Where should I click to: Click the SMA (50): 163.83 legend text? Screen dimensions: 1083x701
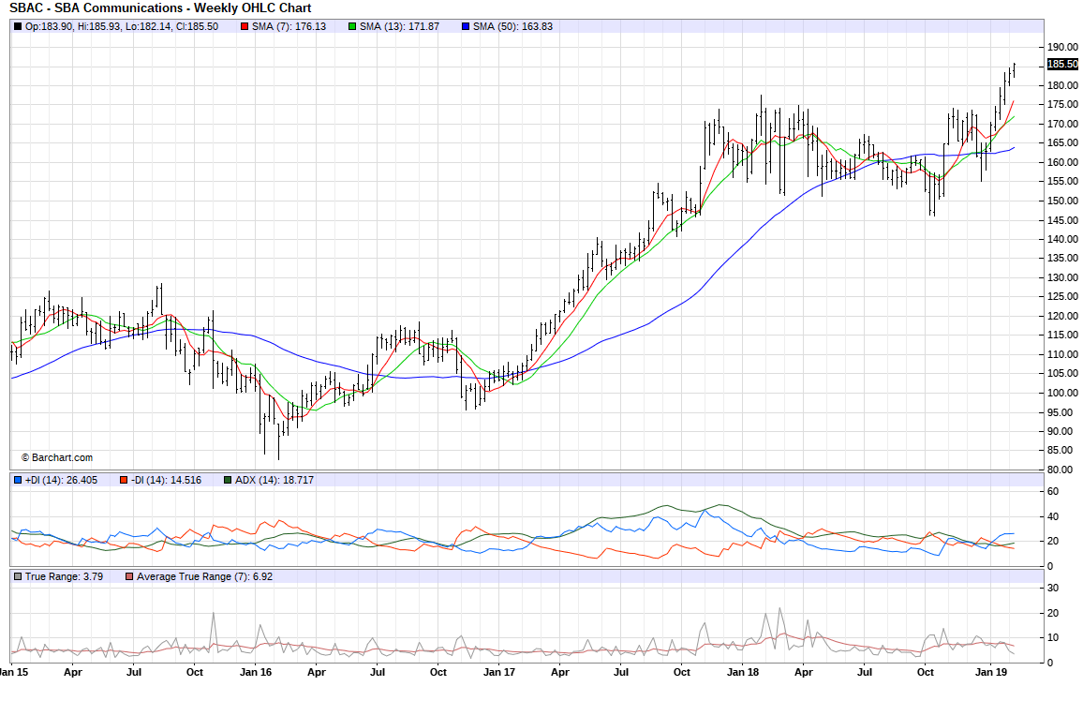[512, 26]
